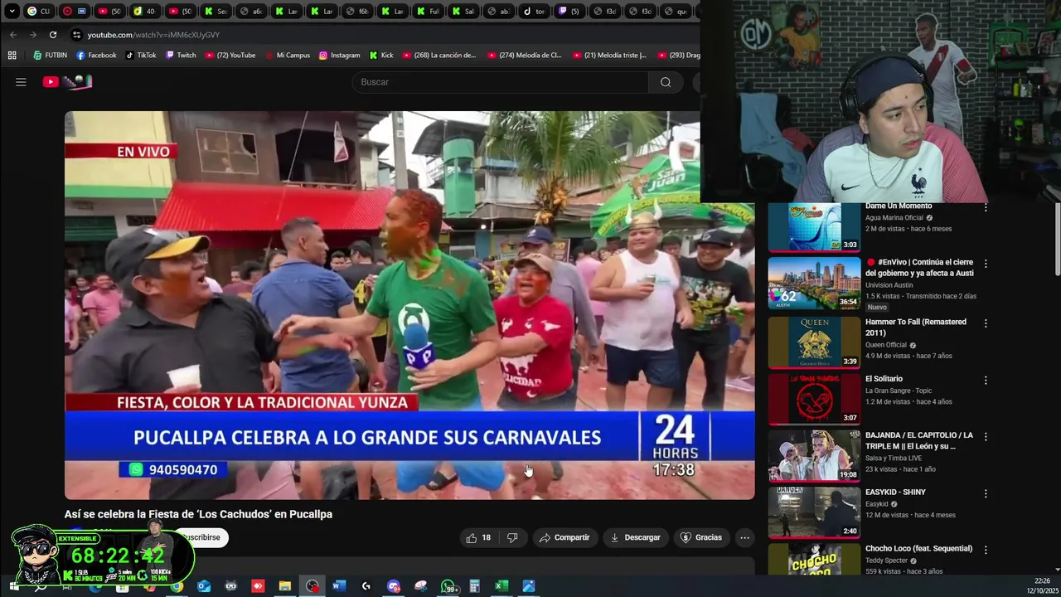The height and width of the screenshot is (597, 1061).
Task: Click the search magnifier button
Action: click(x=666, y=82)
